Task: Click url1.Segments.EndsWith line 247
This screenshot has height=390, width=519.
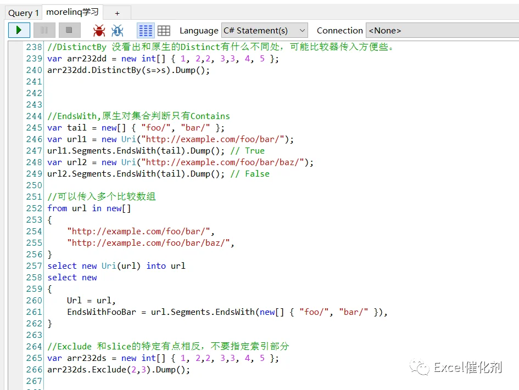Action: coord(156,151)
